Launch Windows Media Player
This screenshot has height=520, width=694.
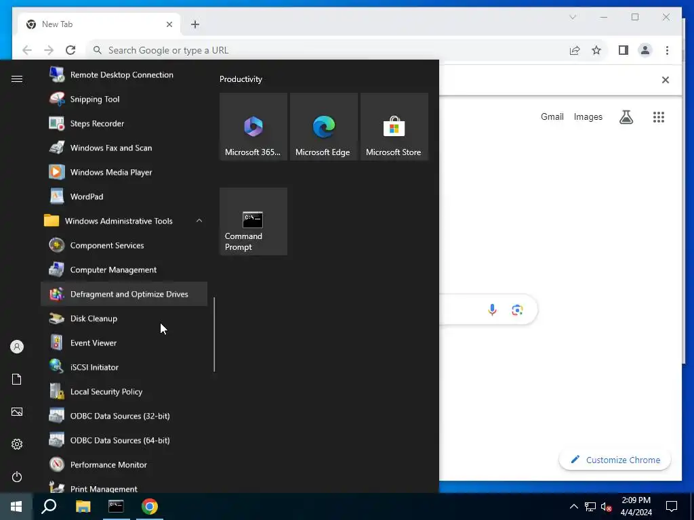(x=124, y=172)
